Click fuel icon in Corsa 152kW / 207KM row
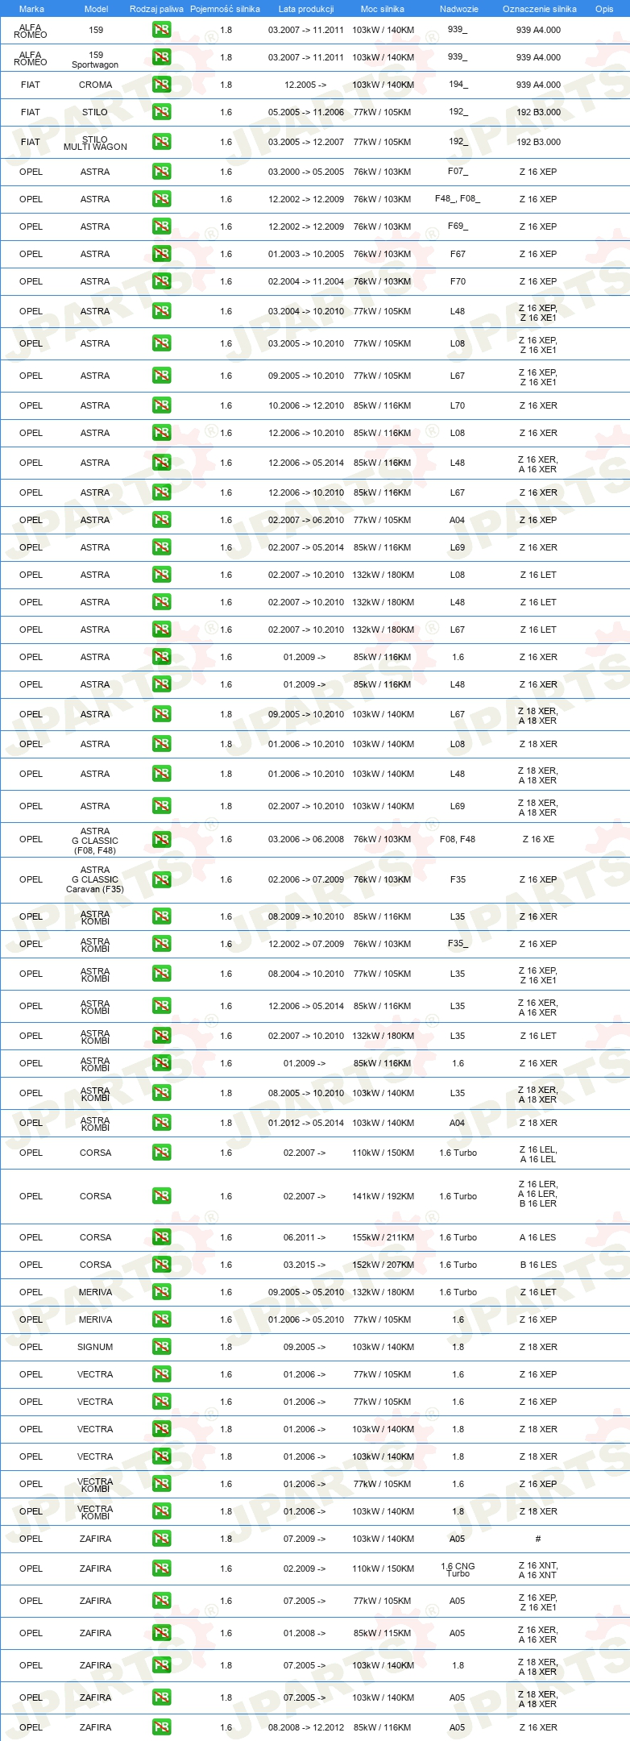The height and width of the screenshot is (1741, 630). [x=161, y=1265]
